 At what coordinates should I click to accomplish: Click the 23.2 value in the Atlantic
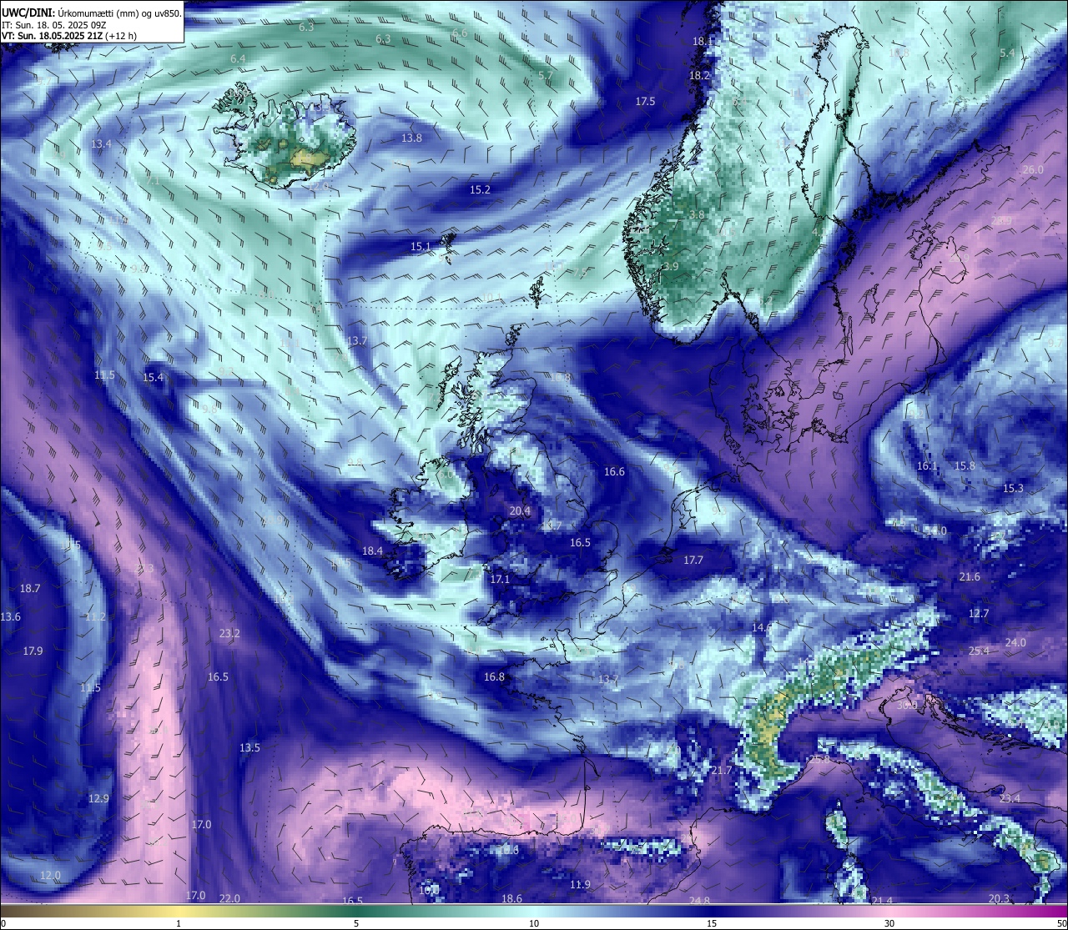coord(229,634)
